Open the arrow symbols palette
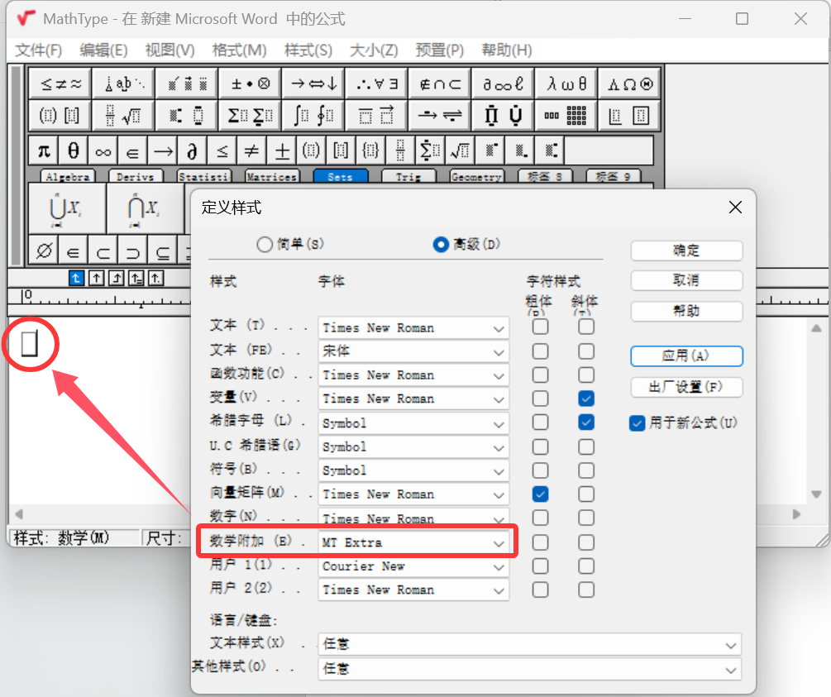Image resolution: width=831 pixels, height=697 pixels. (313, 84)
